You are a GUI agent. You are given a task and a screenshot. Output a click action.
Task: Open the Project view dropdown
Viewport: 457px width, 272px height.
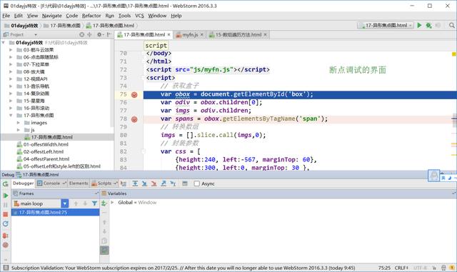coord(36,35)
